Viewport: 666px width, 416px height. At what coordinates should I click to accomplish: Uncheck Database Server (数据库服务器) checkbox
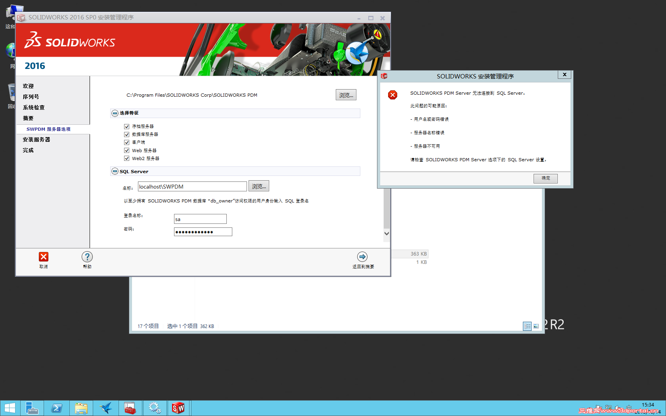click(127, 134)
